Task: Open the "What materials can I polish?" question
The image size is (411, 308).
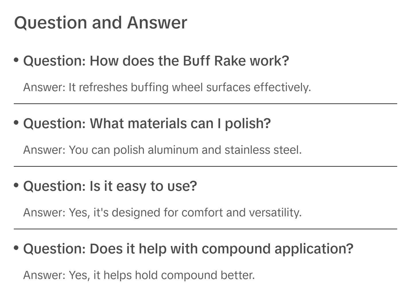Action: (x=147, y=124)
